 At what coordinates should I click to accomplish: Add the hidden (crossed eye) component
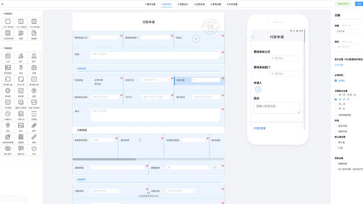point(8,150)
